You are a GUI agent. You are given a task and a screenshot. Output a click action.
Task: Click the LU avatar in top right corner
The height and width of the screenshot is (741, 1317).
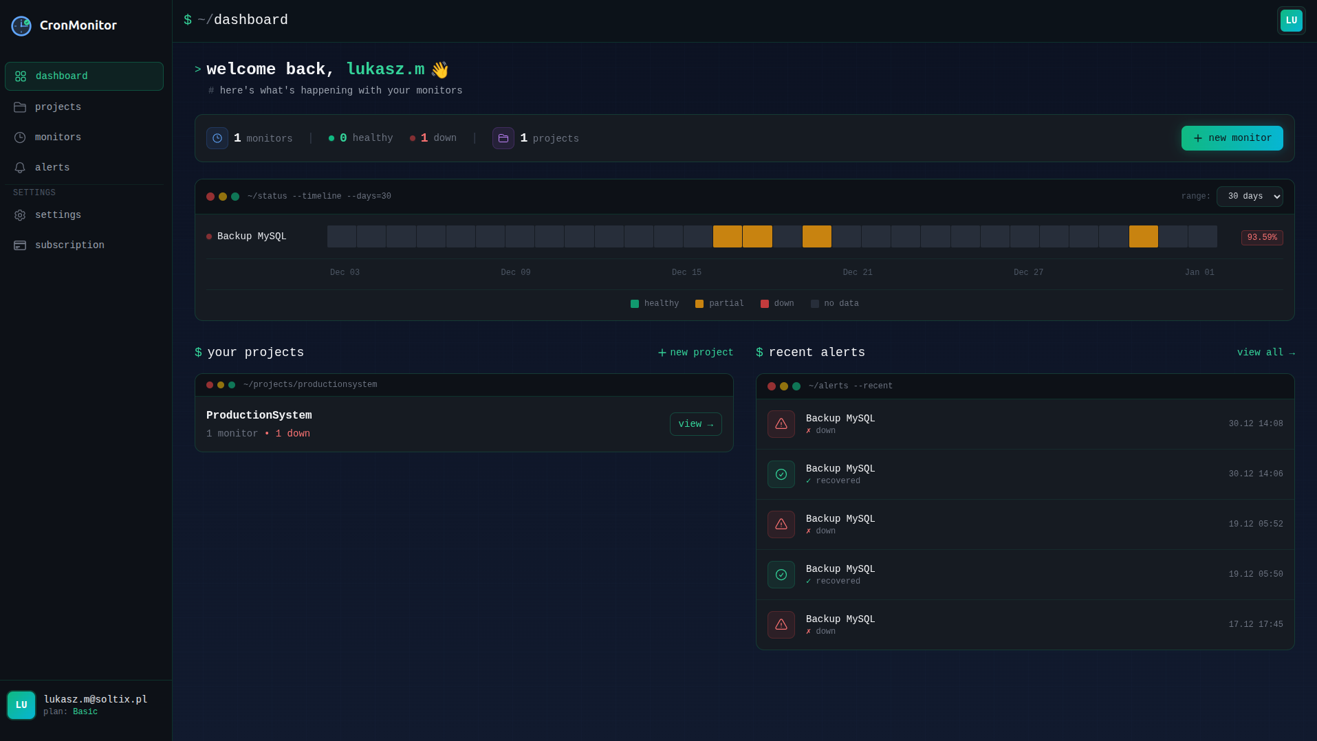[1291, 20]
